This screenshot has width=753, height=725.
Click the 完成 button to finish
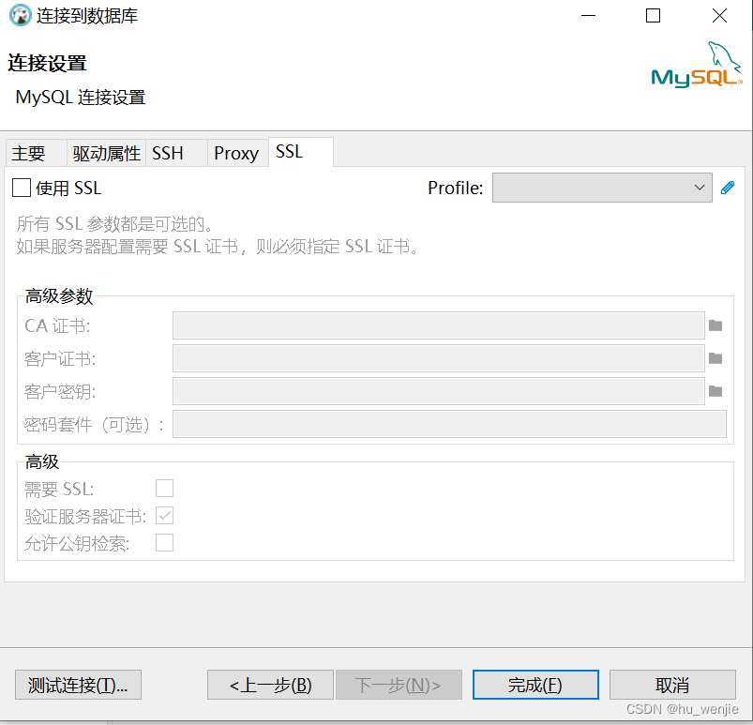pyautogui.click(x=535, y=685)
